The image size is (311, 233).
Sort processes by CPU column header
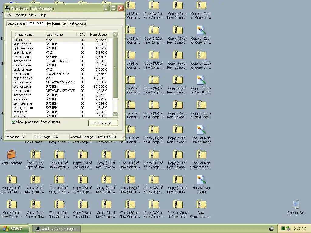82,35
